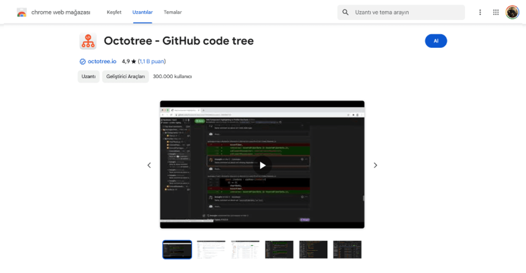Image resolution: width=526 pixels, height=273 pixels.
Task: Play the Octotree preview video
Action: pos(262,165)
